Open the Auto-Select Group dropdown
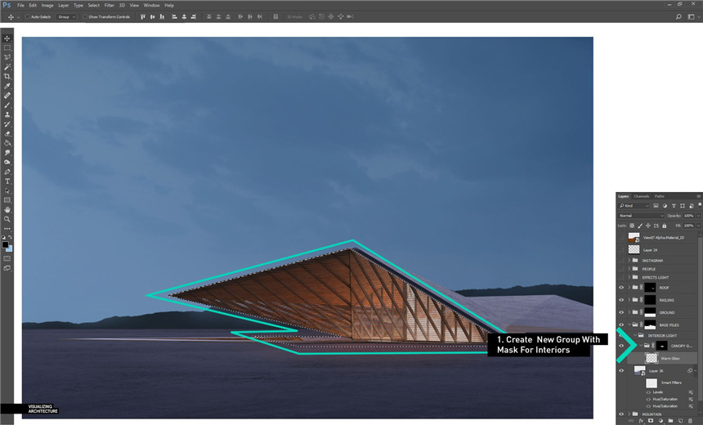 pyautogui.click(x=65, y=16)
